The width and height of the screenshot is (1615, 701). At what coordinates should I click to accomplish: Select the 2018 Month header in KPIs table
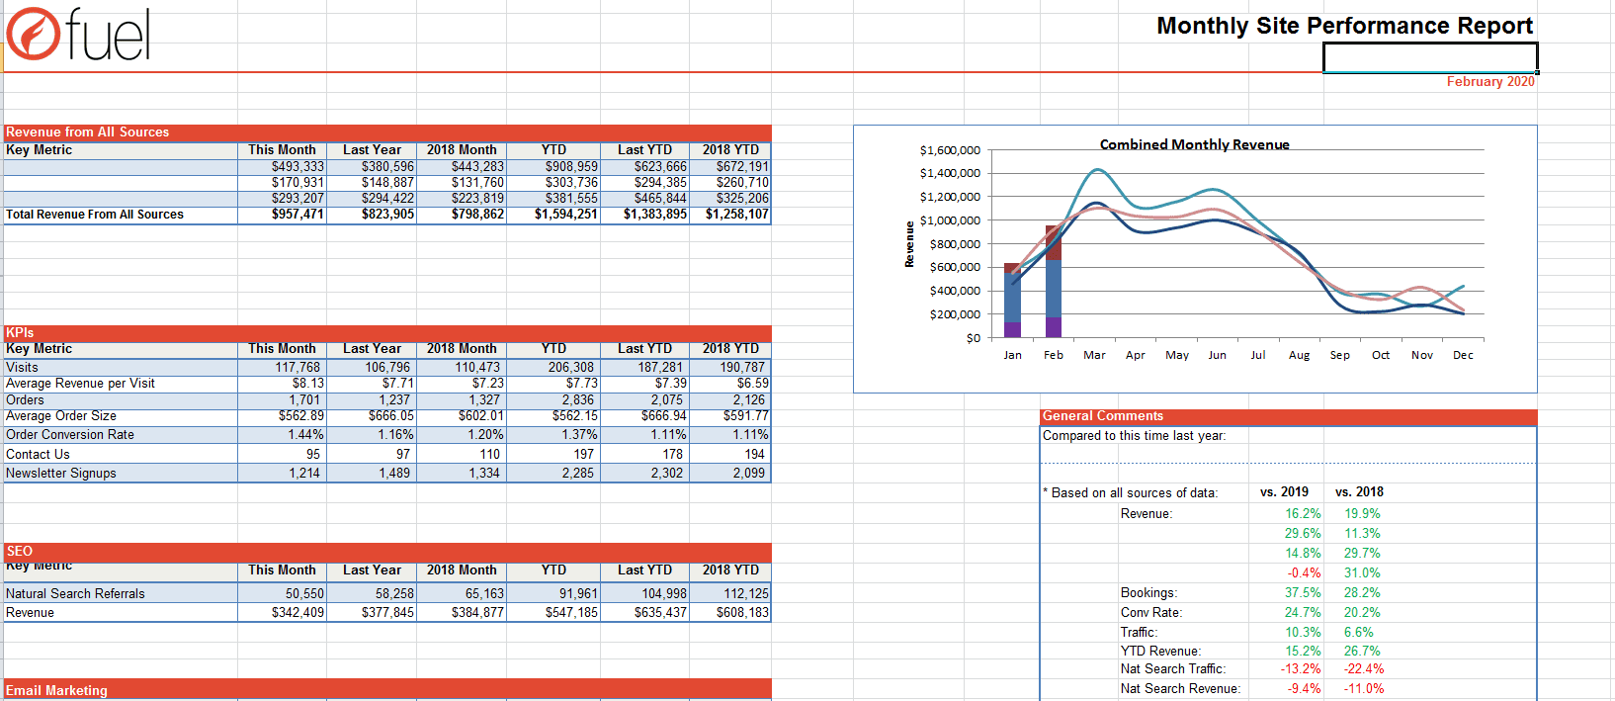462,349
